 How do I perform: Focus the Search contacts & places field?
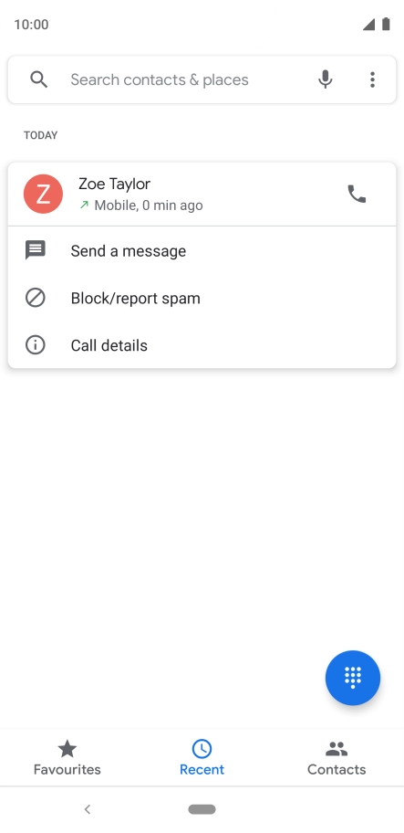(202, 79)
